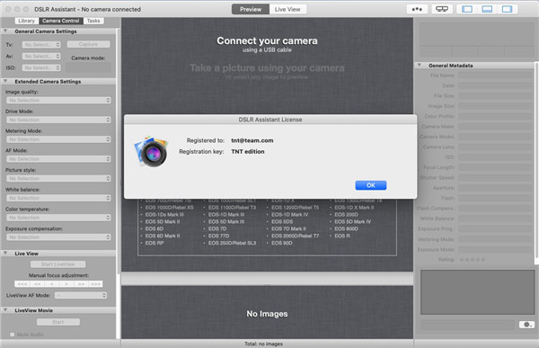Open the LiveView AF Mode dropdown

tap(81, 295)
